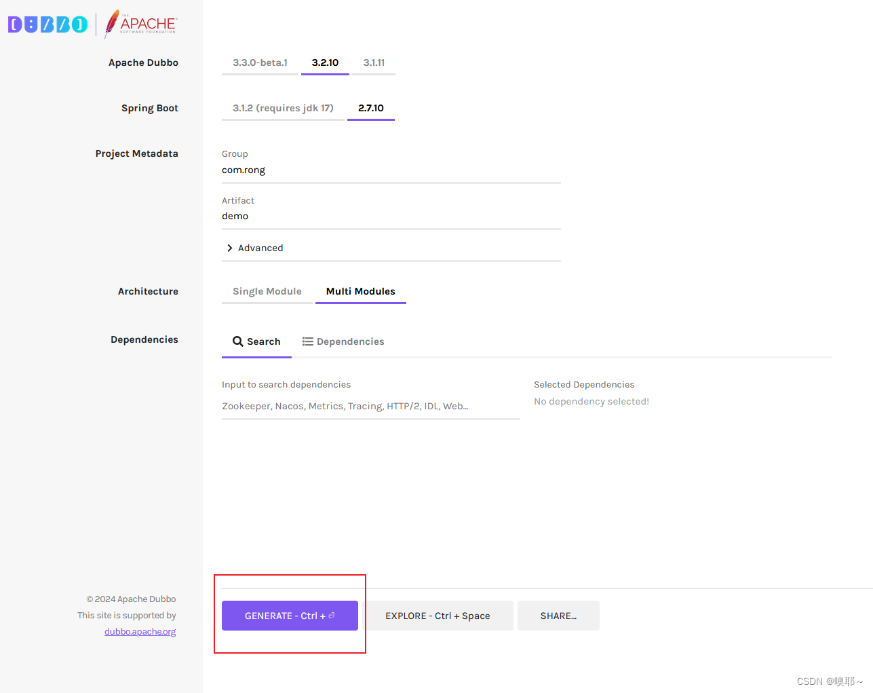
Task: Click the dependency search input box
Action: click(x=371, y=406)
